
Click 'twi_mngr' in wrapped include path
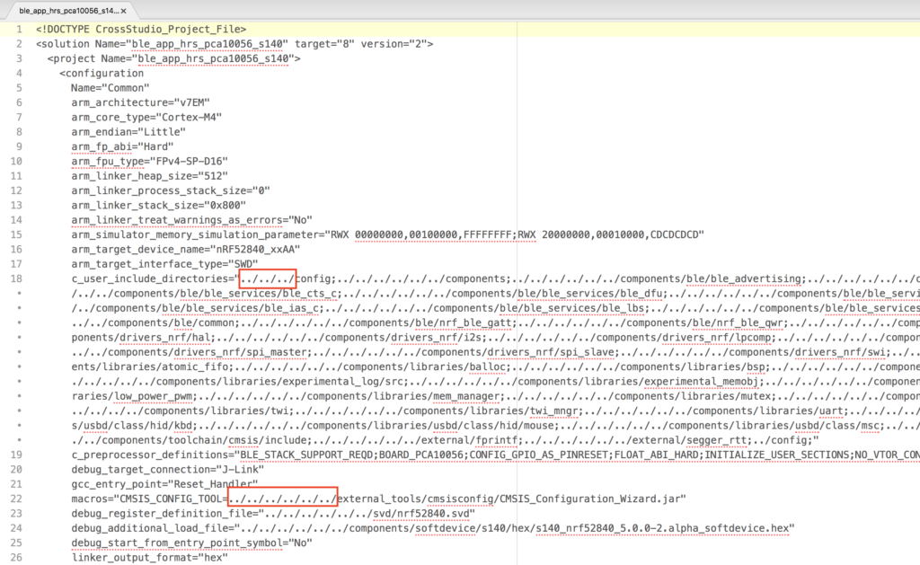click(553, 411)
